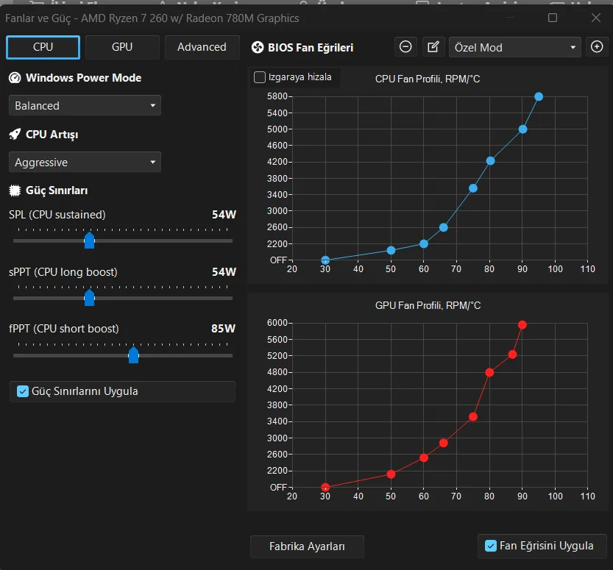Open the Windows Power Mode Balanced dropdown
The image size is (613, 570).
[85, 105]
